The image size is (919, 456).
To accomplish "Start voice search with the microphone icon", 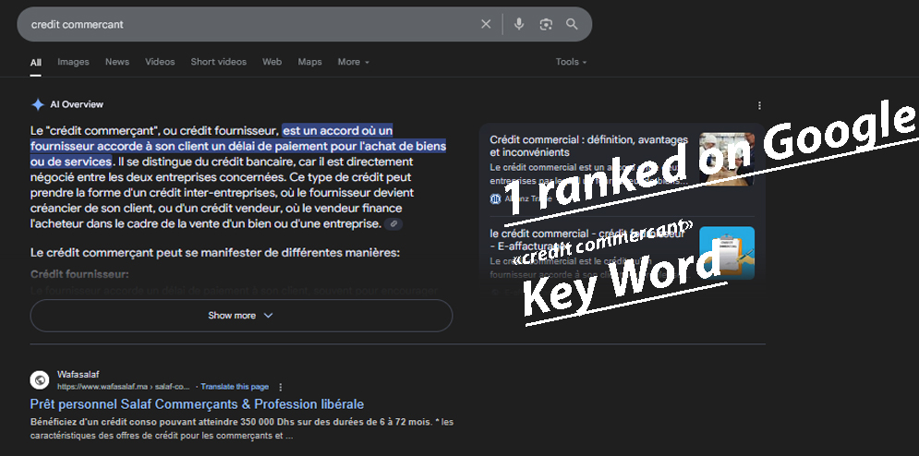I will [519, 24].
